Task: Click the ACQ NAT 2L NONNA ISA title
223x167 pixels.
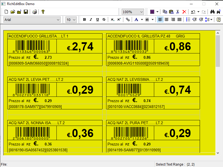Action: pos(37,123)
